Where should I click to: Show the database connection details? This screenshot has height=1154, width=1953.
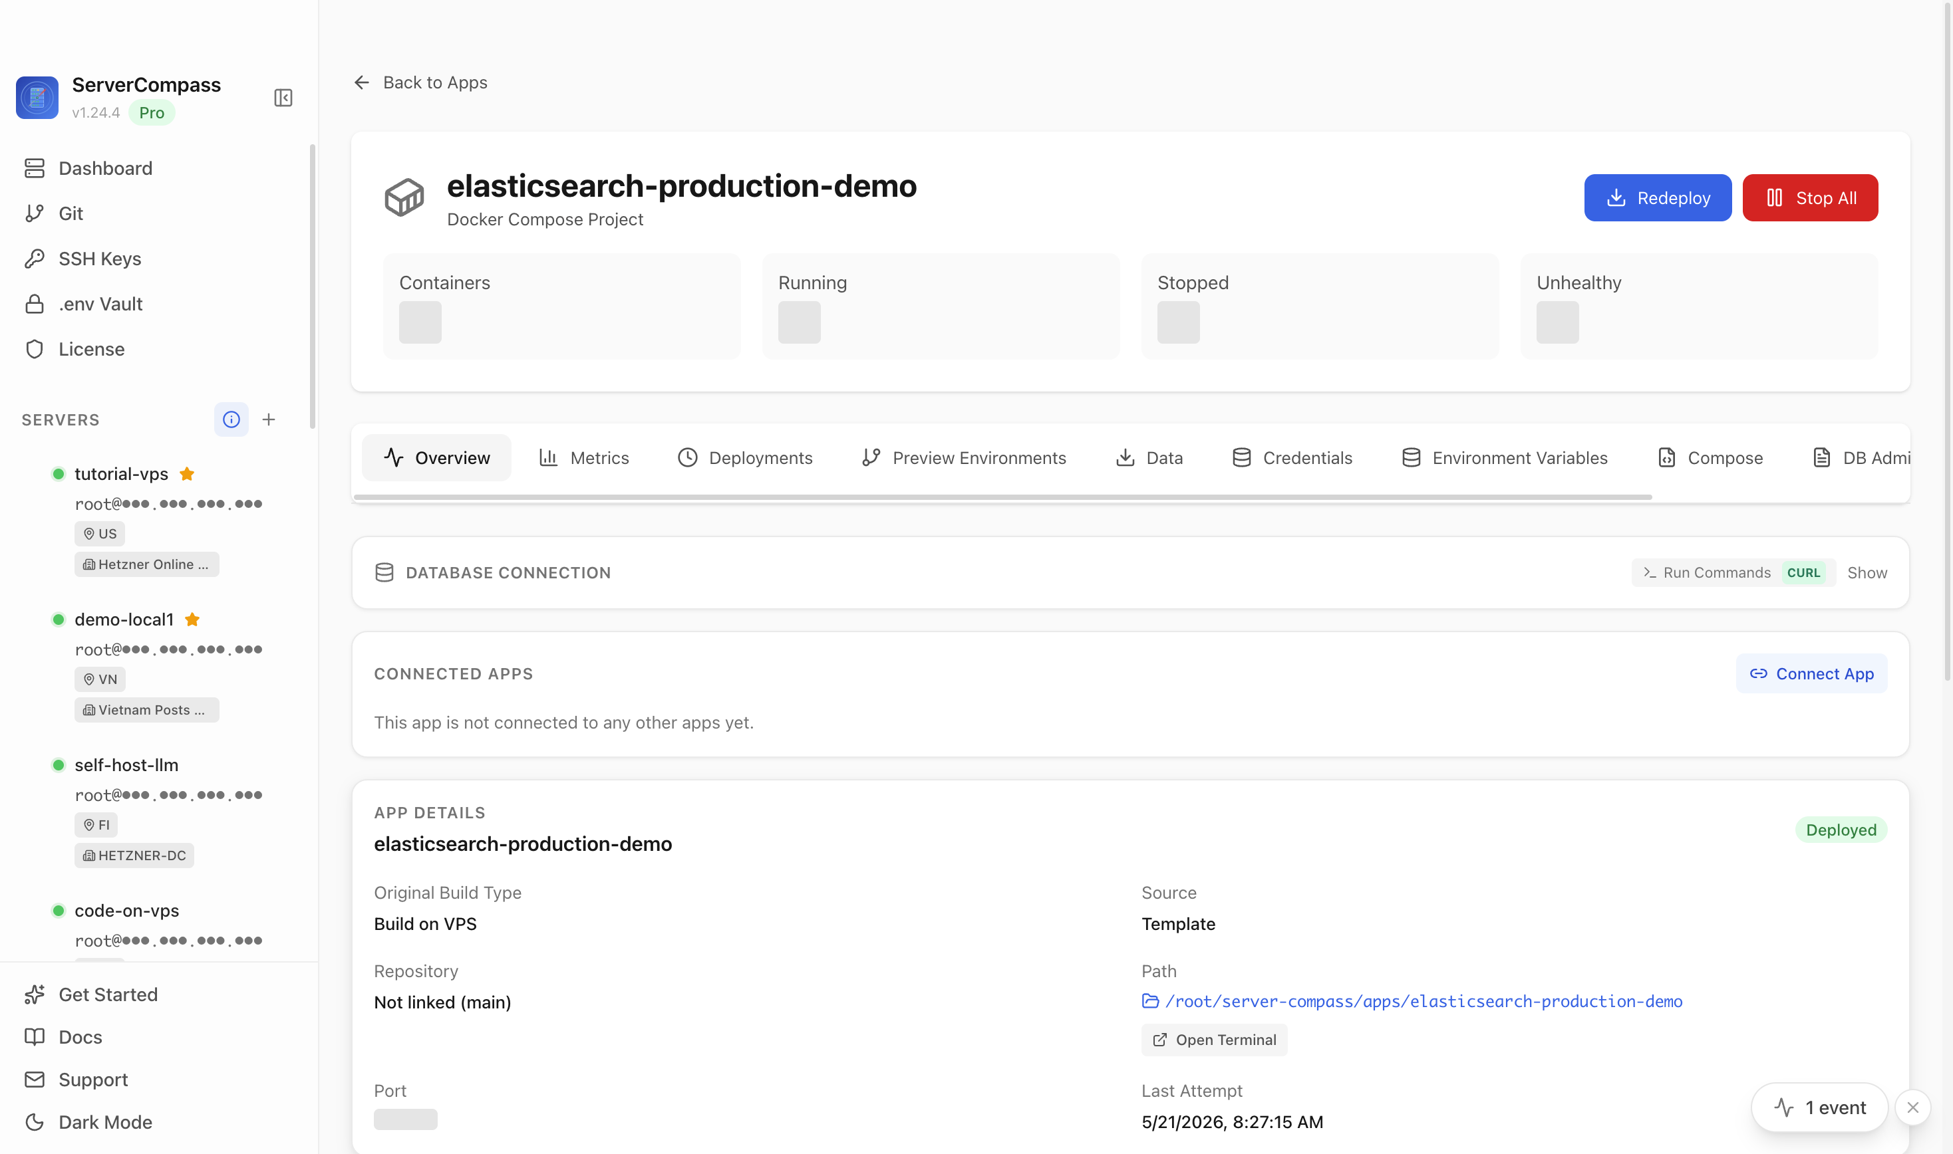click(1867, 572)
